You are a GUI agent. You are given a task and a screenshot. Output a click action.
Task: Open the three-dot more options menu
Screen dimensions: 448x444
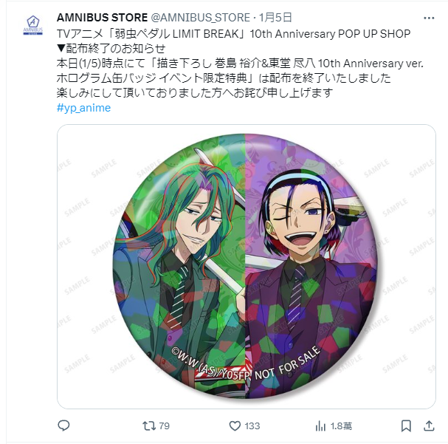(x=429, y=18)
